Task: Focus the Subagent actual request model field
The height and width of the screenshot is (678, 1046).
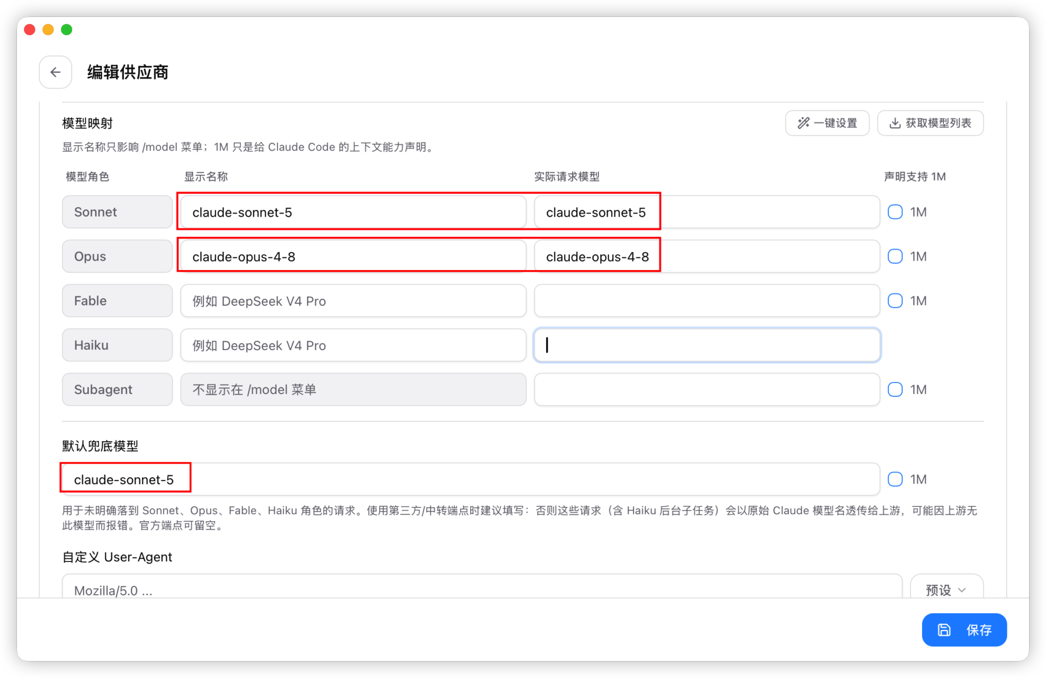Action: pos(707,389)
